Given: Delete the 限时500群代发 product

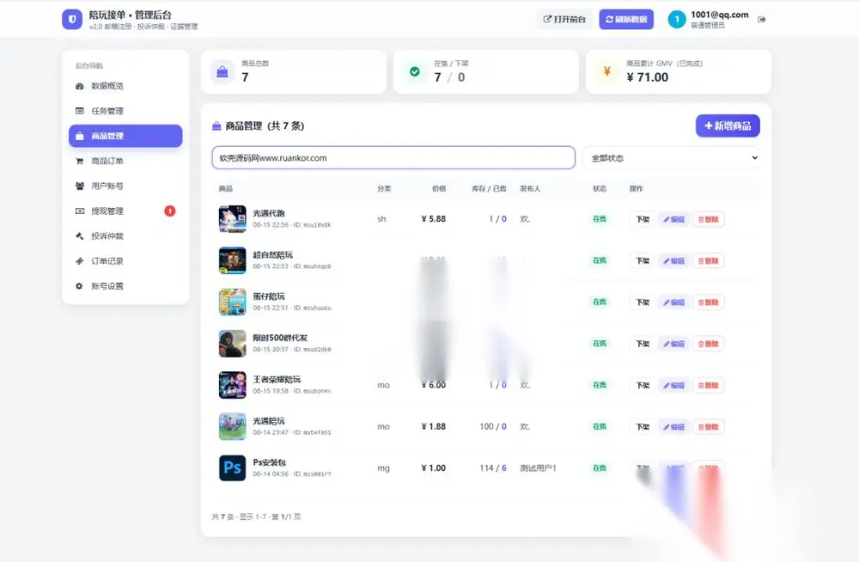Looking at the screenshot, I should click(x=709, y=344).
